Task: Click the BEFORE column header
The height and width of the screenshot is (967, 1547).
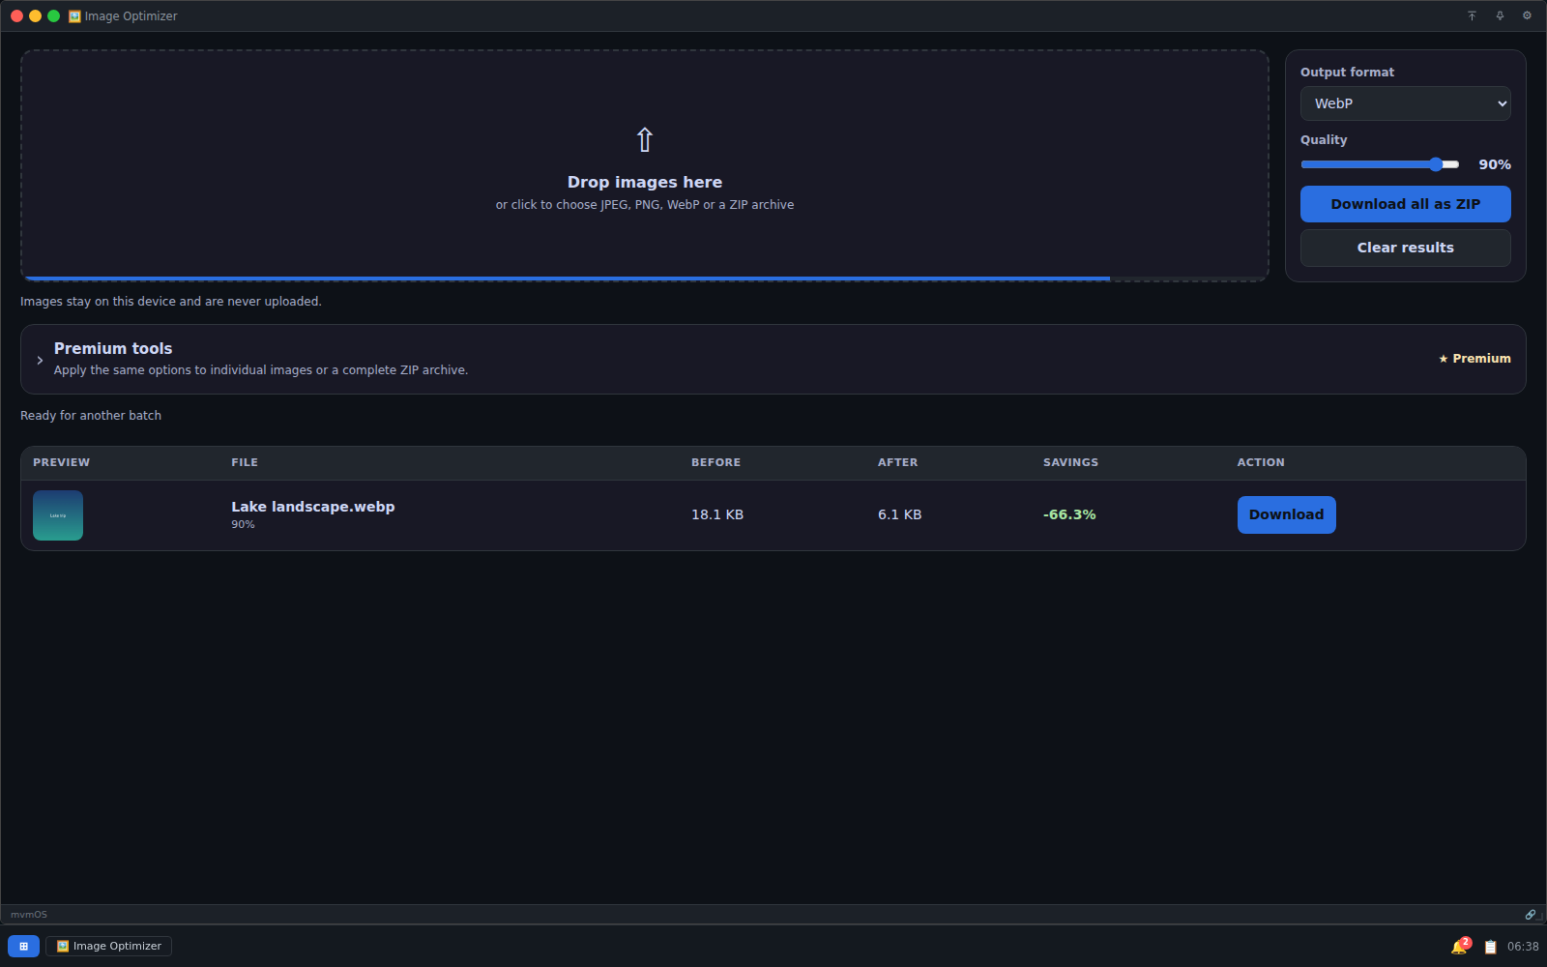Action: (x=715, y=462)
